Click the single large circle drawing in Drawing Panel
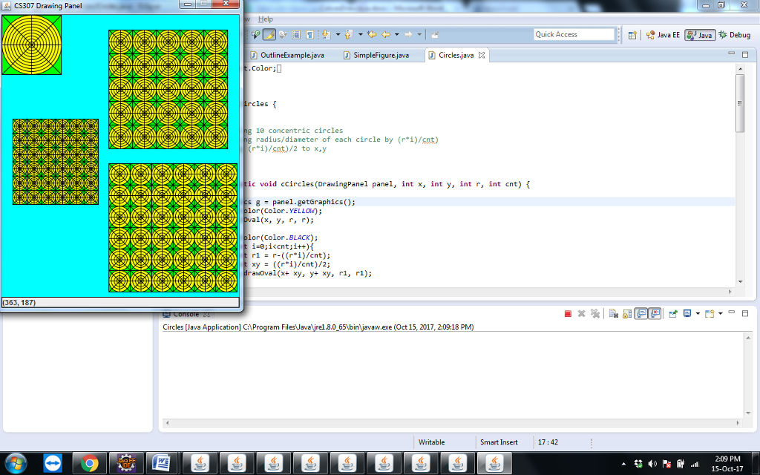The width and height of the screenshot is (760, 475). (31, 45)
